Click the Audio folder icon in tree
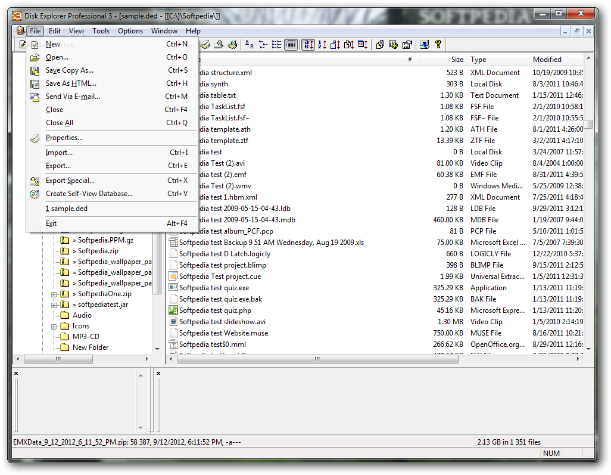Image resolution: width=611 pixels, height=475 pixels. coord(65,315)
